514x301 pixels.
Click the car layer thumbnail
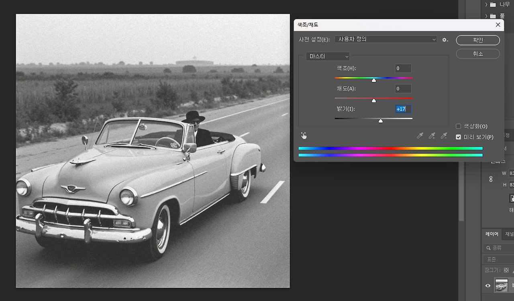(501, 285)
